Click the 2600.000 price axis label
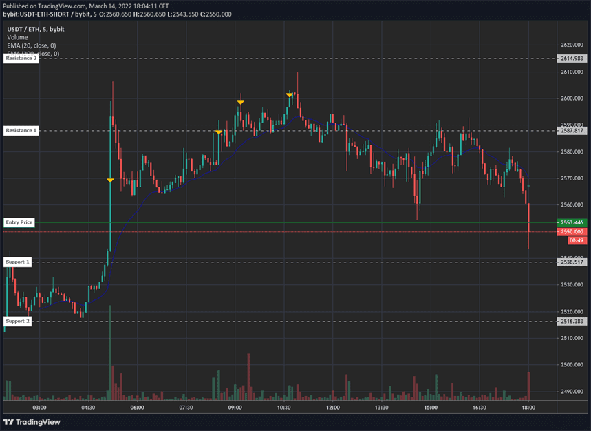Screen dimensions: 591x431 pos(572,98)
